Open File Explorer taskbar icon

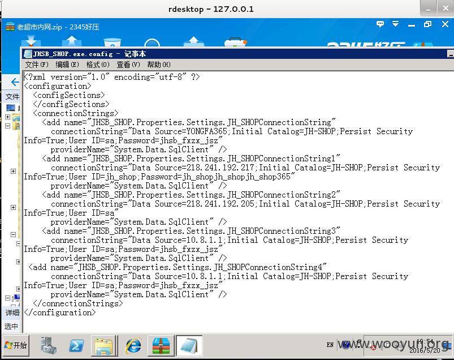click(x=104, y=345)
